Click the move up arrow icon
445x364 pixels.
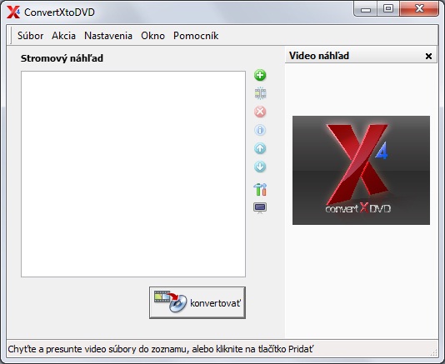click(260, 148)
